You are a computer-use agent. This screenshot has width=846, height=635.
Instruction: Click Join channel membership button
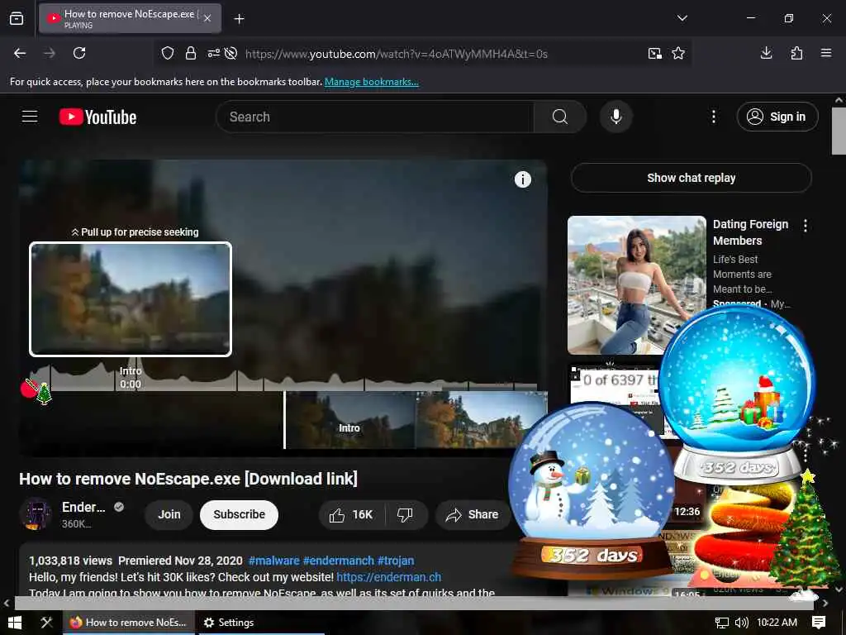point(169,514)
